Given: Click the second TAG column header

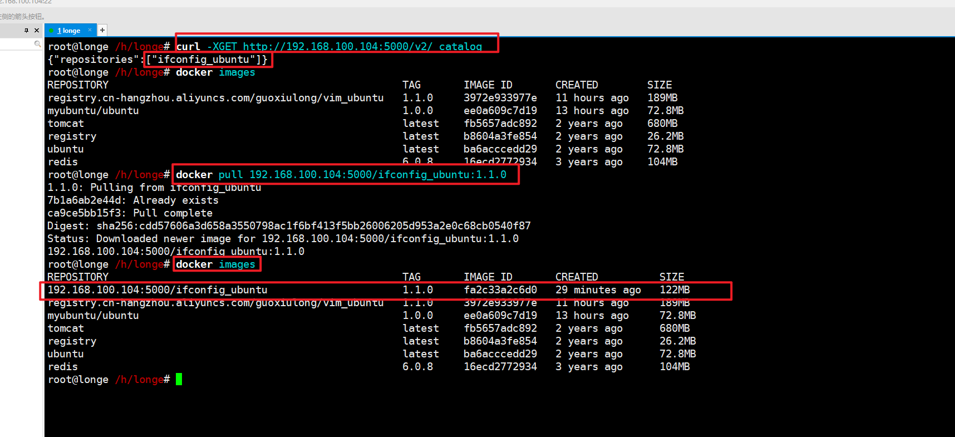Looking at the screenshot, I should (x=411, y=277).
